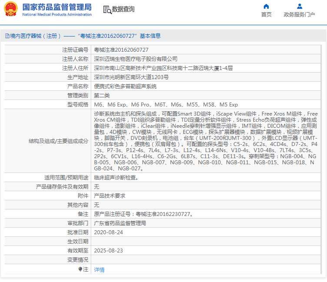Screen dimensions: 327x282
Task: Click the bulb icon next to 注
Action: pos(80,269)
